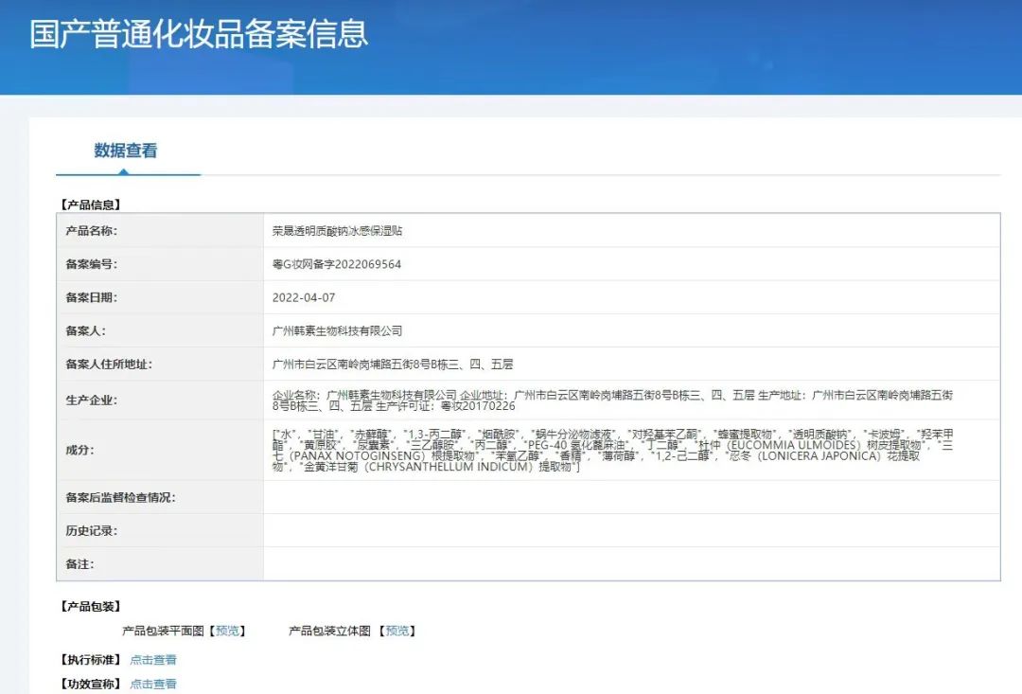This screenshot has width=1022, height=694.
Task: Click the 产品名称 row label
Action: click(x=91, y=231)
